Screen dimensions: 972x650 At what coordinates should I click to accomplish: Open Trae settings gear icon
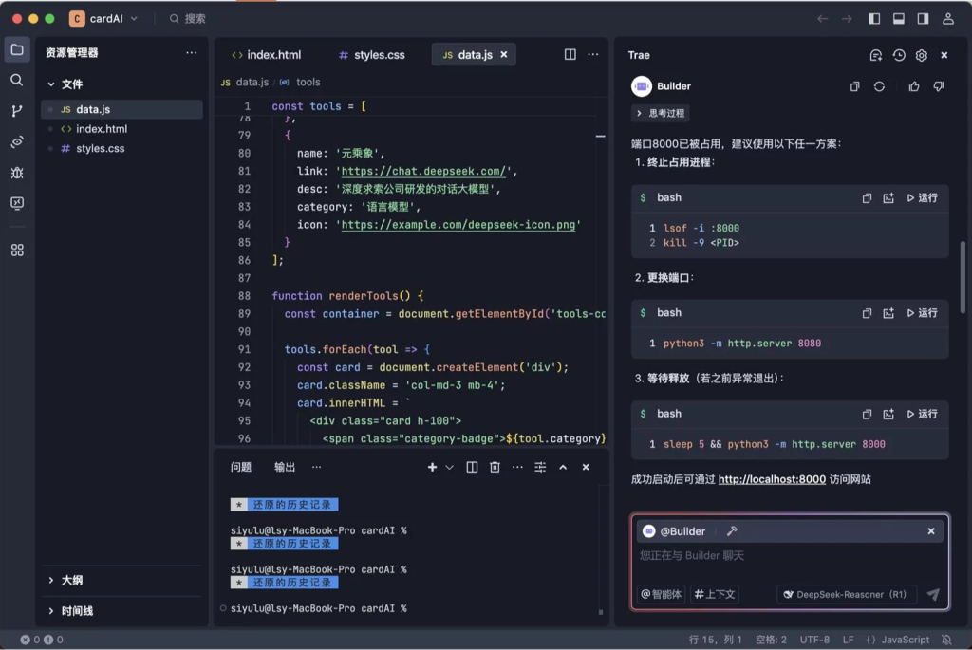coord(922,55)
